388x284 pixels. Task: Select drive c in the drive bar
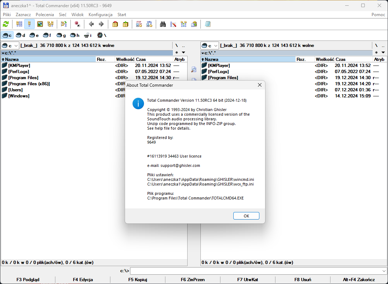coord(7,35)
